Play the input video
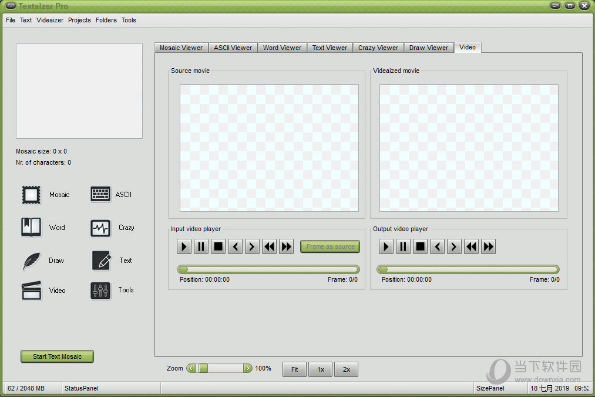This screenshot has width=595, height=397. tap(184, 247)
